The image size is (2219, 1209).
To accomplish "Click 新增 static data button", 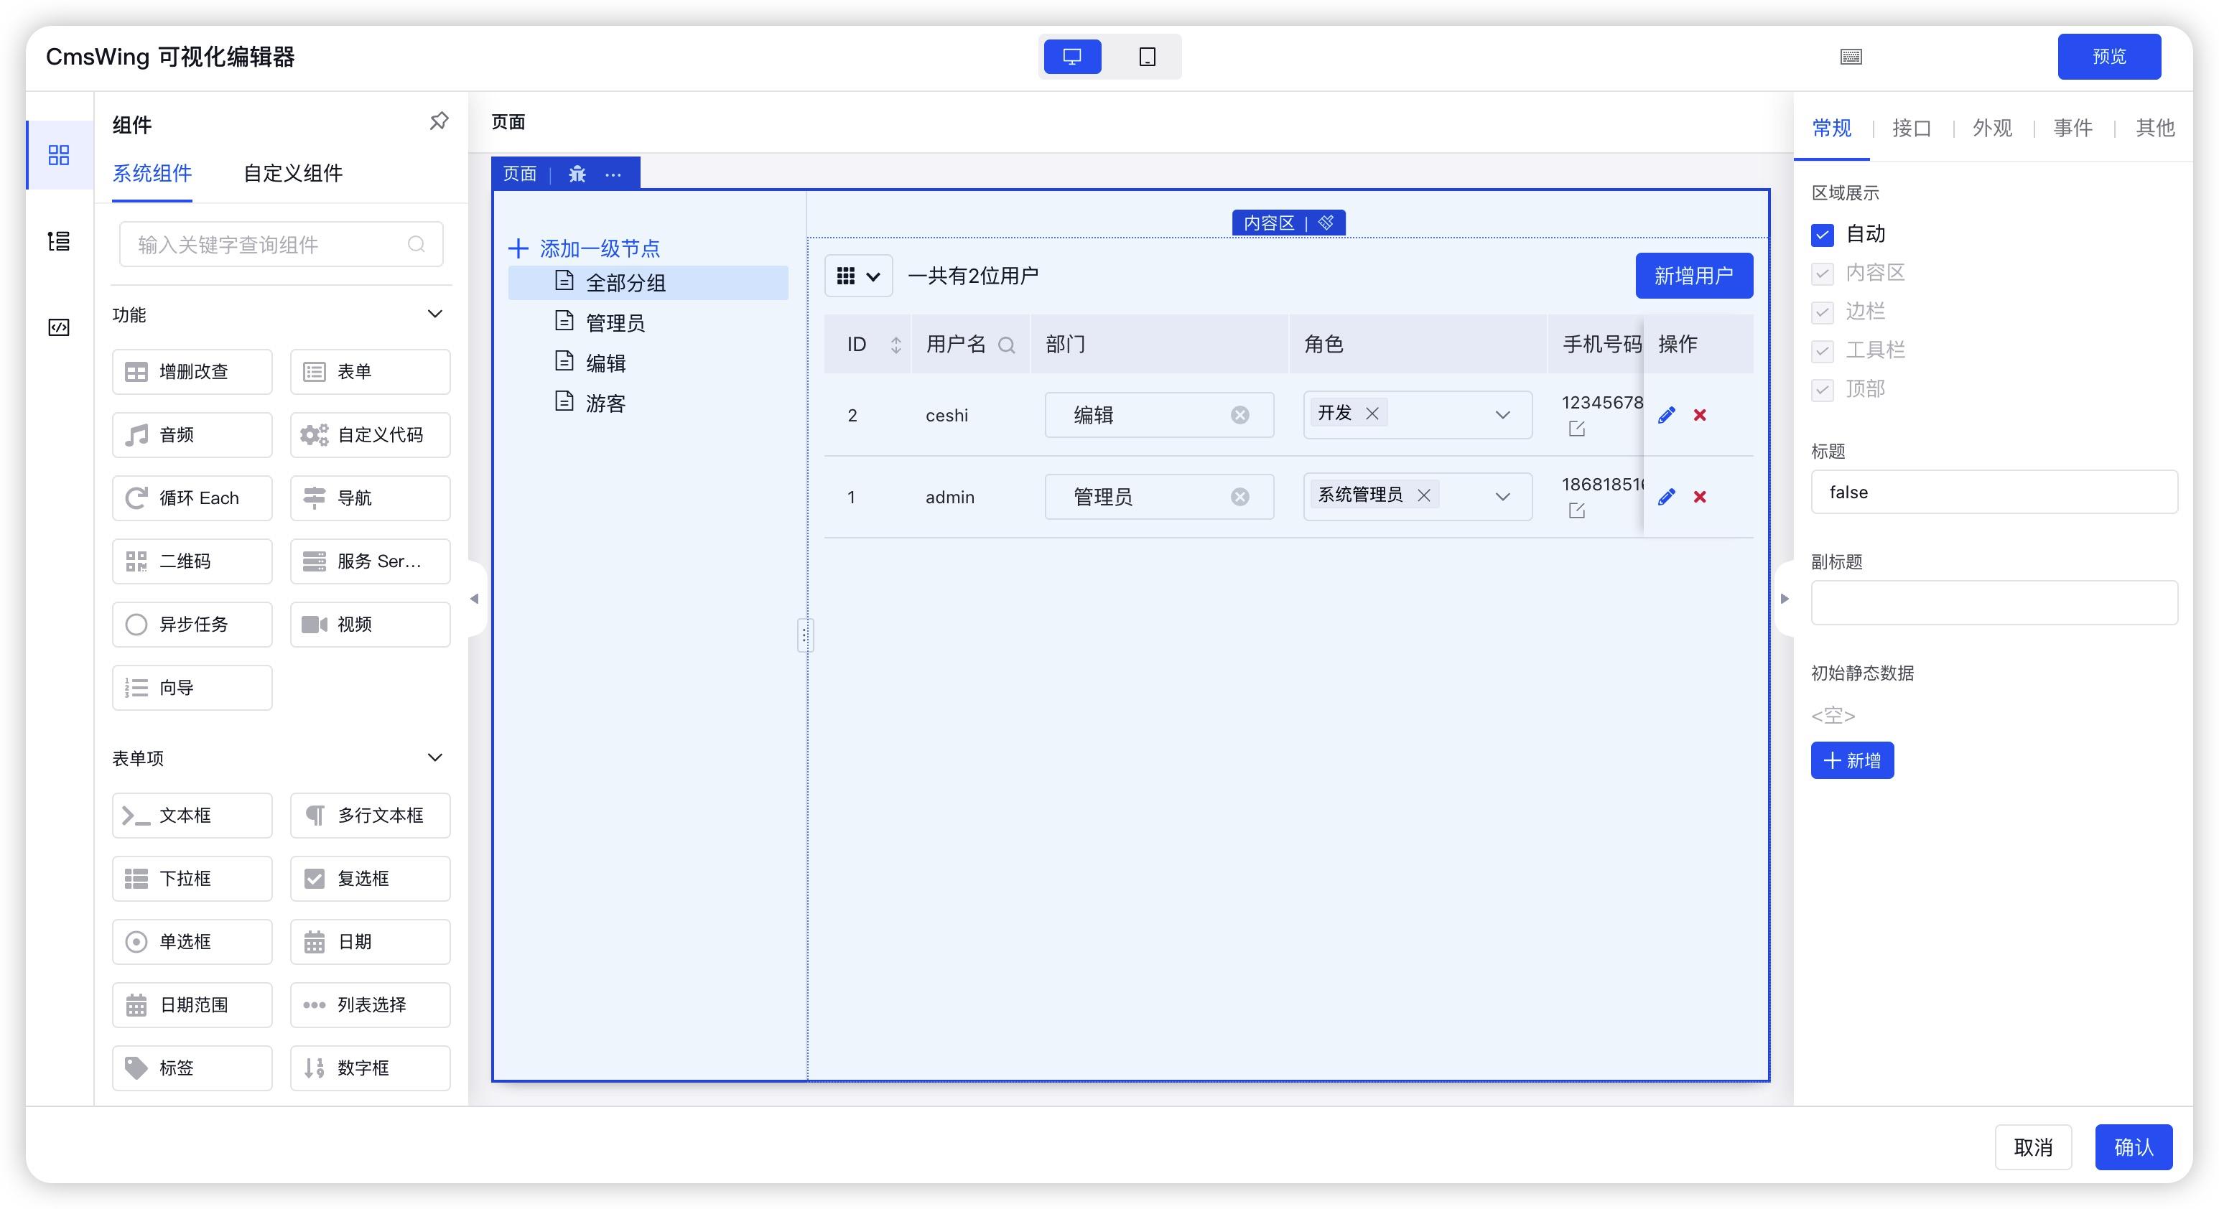I will point(1852,760).
